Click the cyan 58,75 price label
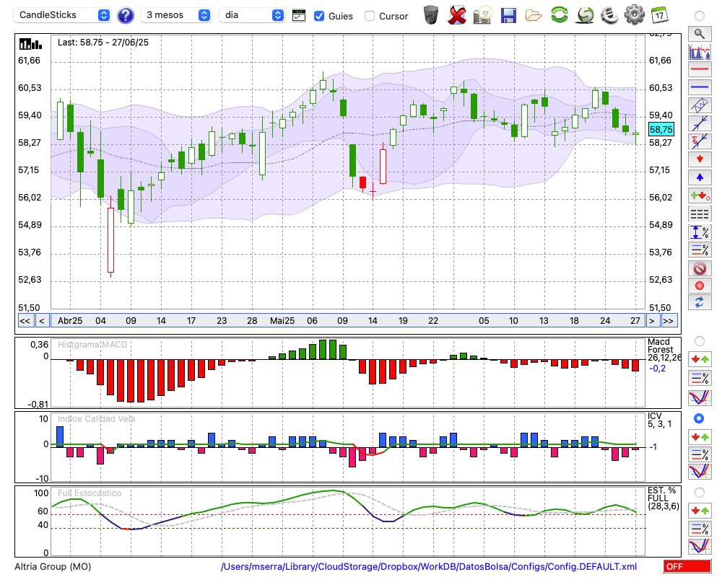Image resolution: width=722 pixels, height=577 pixels. point(661,129)
